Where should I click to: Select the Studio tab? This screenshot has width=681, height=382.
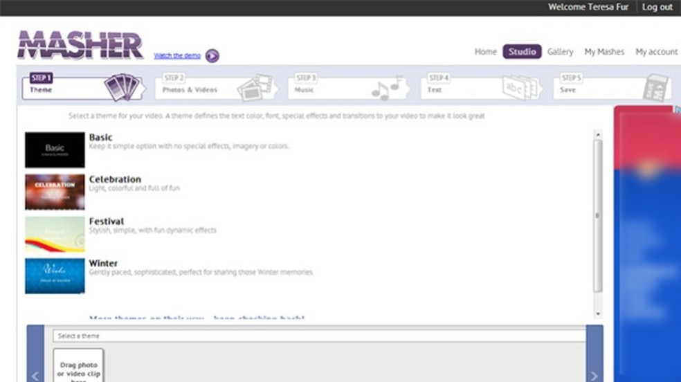[x=522, y=52]
